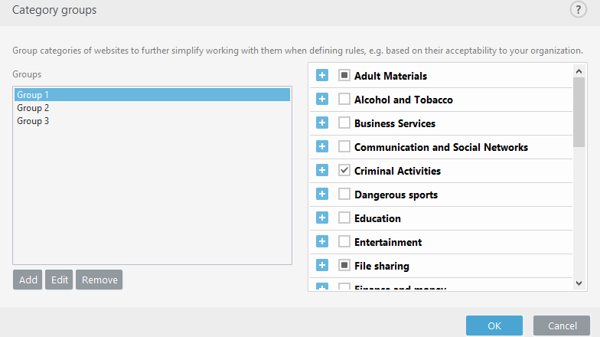Click the Edit group button

coord(59,280)
